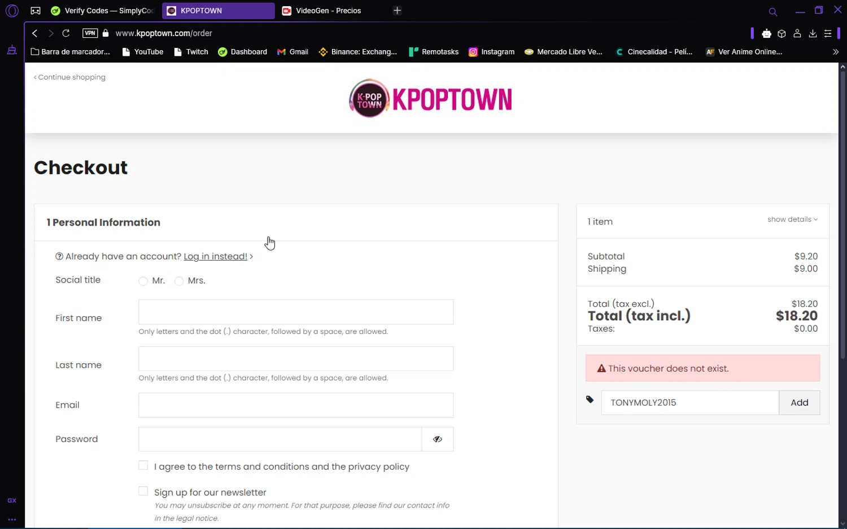Check the terms and conditions agreement box
Image resolution: width=847 pixels, height=529 pixels.
coord(143,465)
